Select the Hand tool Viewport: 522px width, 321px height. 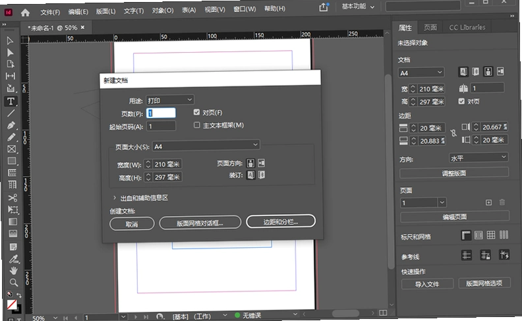point(14,271)
